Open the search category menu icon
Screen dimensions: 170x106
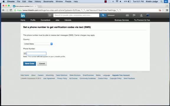(x=50, y=15)
